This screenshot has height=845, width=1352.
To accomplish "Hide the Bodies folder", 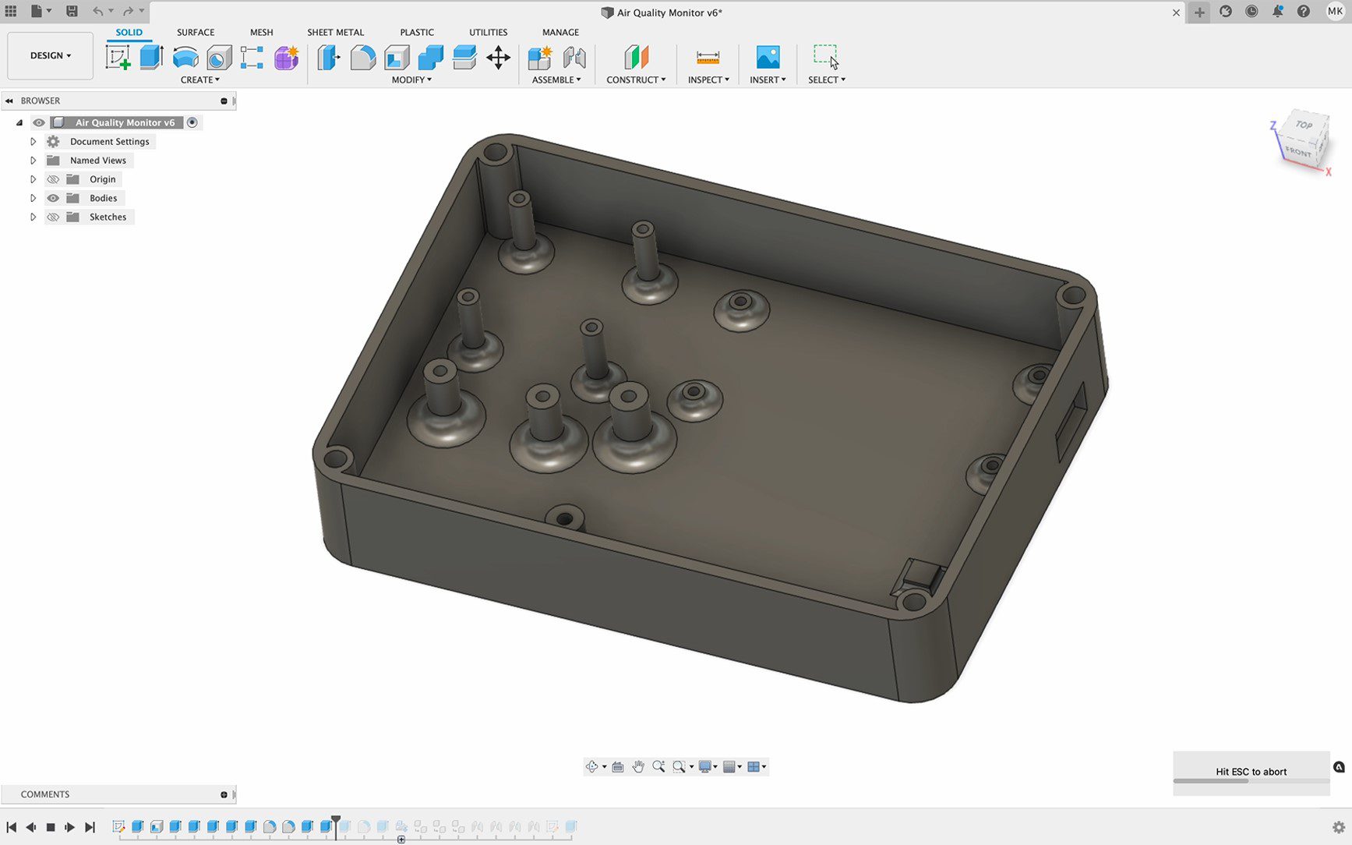I will [52, 197].
